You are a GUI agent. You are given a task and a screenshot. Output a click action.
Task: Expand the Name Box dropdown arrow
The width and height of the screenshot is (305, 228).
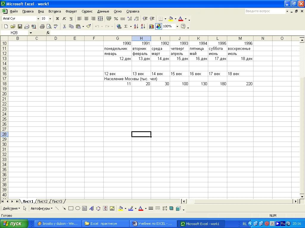pyautogui.click(x=31, y=33)
